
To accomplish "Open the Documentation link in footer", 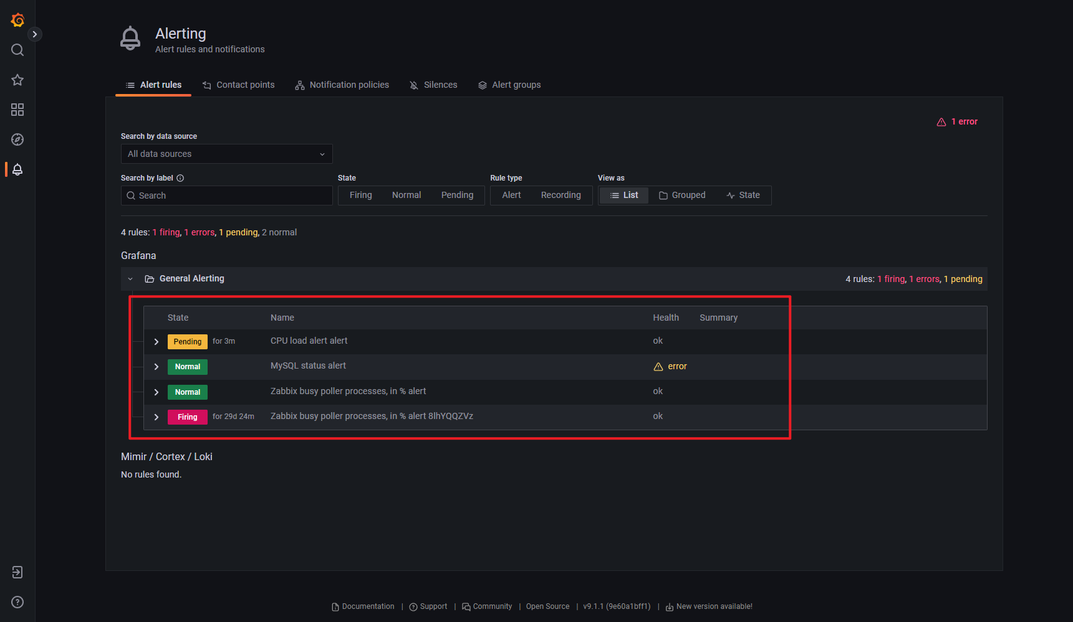I will (368, 606).
